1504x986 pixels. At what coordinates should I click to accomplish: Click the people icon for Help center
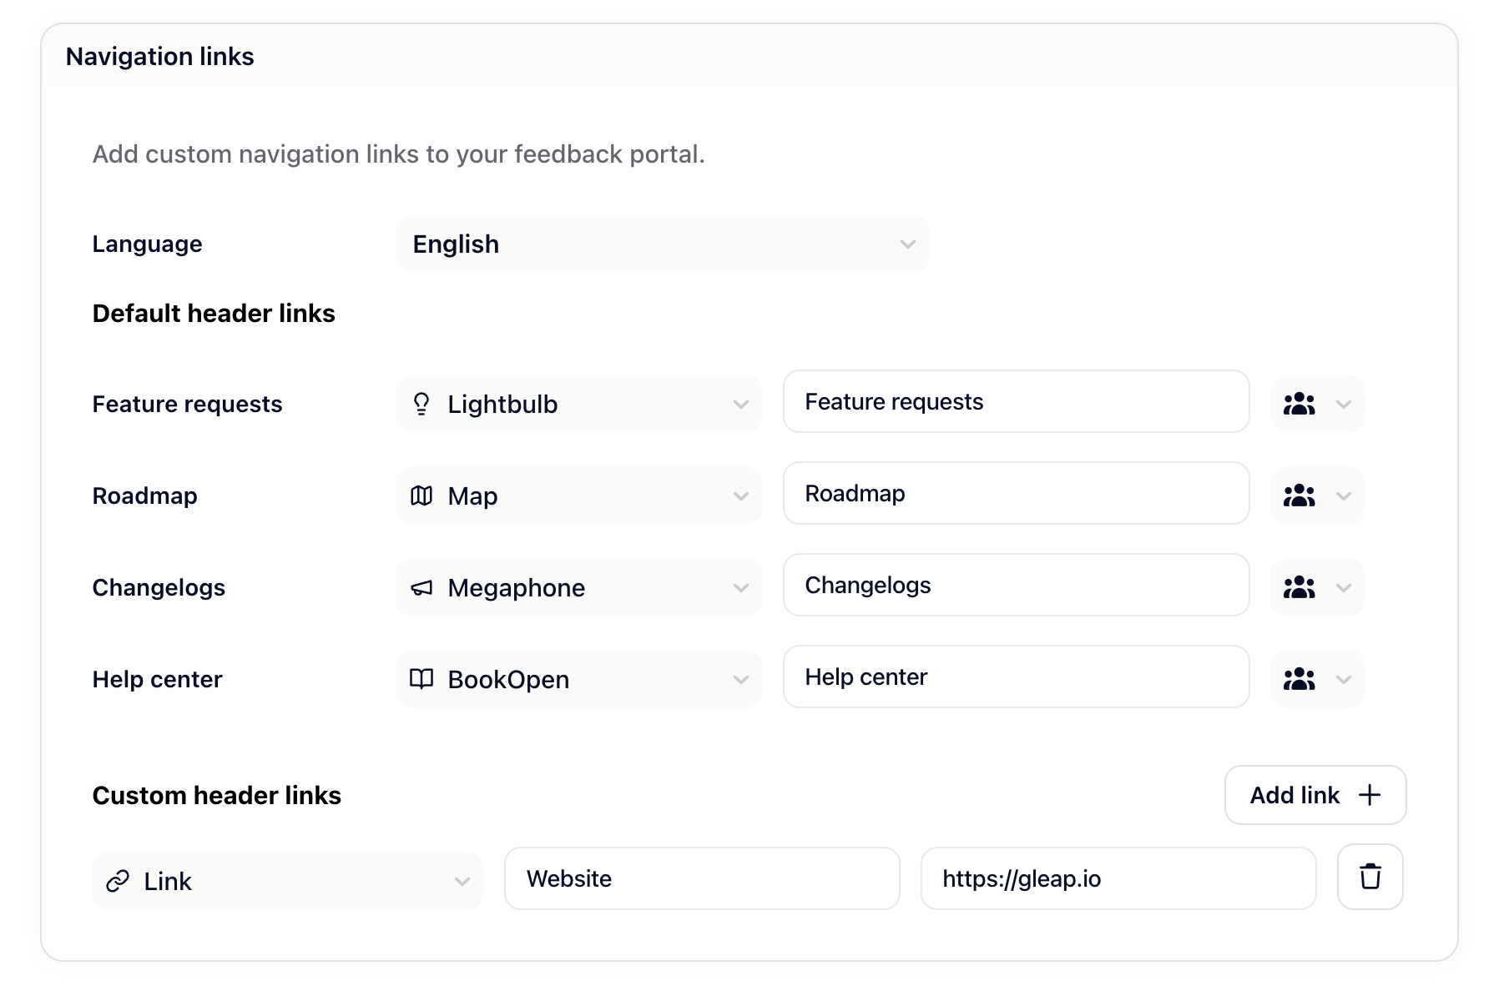coord(1299,680)
